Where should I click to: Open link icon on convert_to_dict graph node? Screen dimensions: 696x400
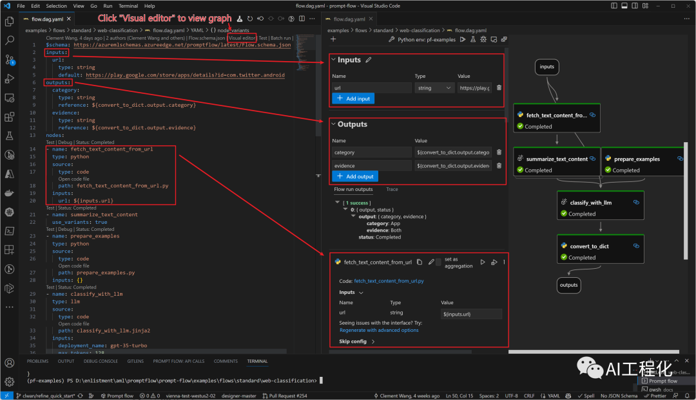click(x=636, y=246)
